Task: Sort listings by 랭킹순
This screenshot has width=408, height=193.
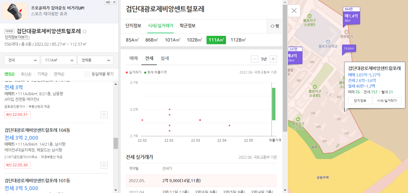Action: pos(10,74)
